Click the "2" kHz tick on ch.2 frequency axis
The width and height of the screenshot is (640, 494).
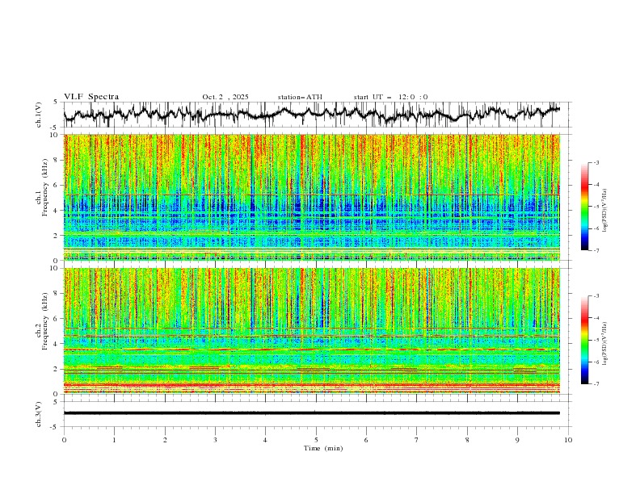pos(57,369)
